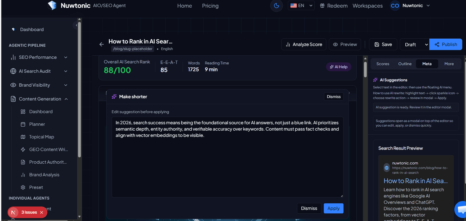Click the Redeem gift icon

322,6
